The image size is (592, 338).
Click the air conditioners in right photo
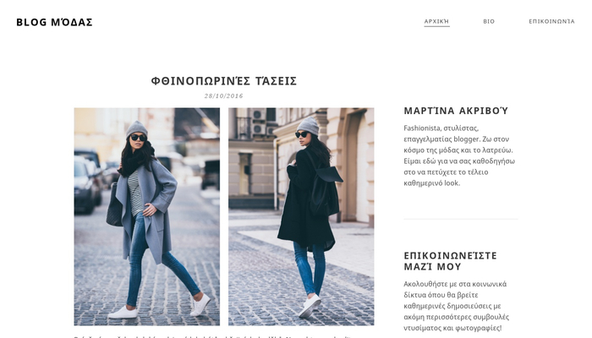point(259,122)
